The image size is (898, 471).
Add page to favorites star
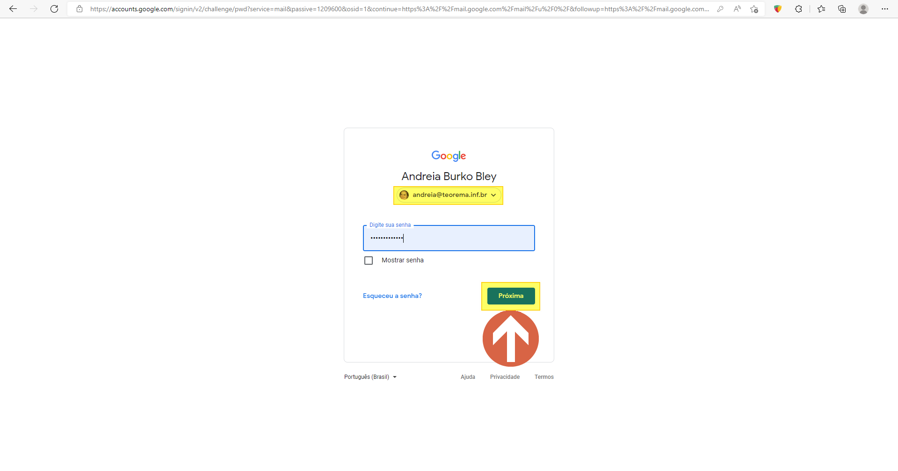coord(754,9)
